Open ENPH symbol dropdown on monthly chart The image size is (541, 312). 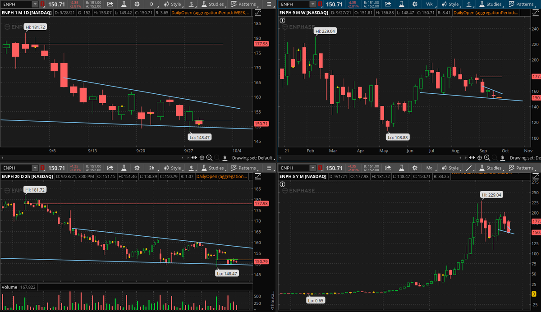(313, 168)
